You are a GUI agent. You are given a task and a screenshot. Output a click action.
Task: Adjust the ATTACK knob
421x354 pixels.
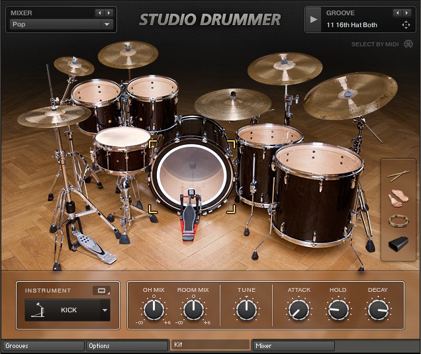click(299, 310)
